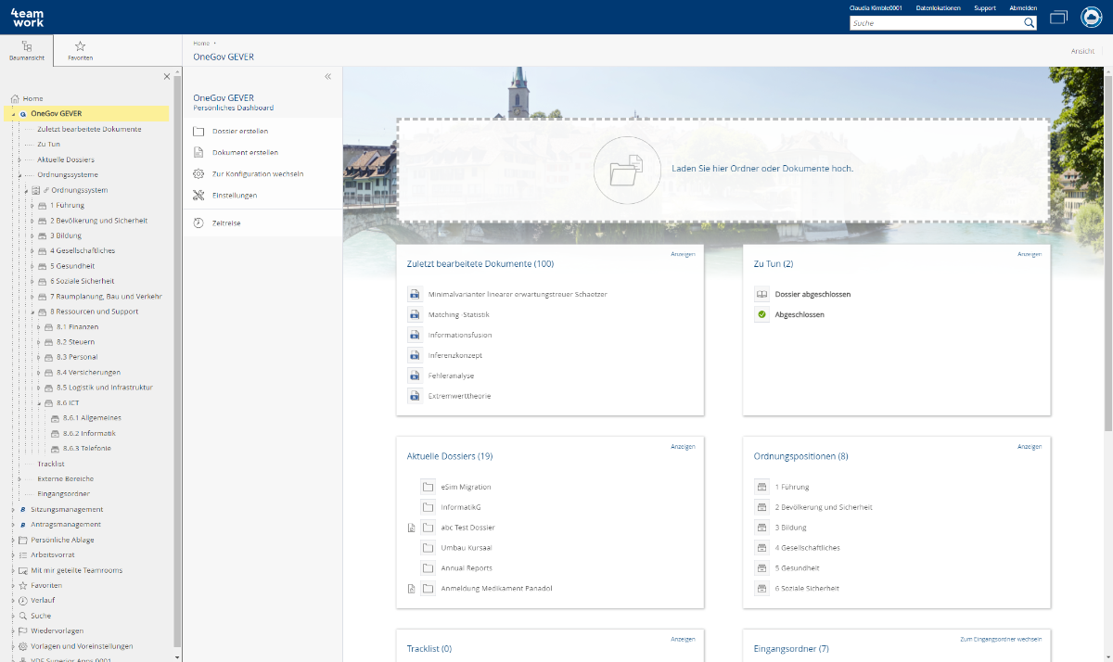Close the navigation tree panel
1113x662 pixels.
point(167,76)
